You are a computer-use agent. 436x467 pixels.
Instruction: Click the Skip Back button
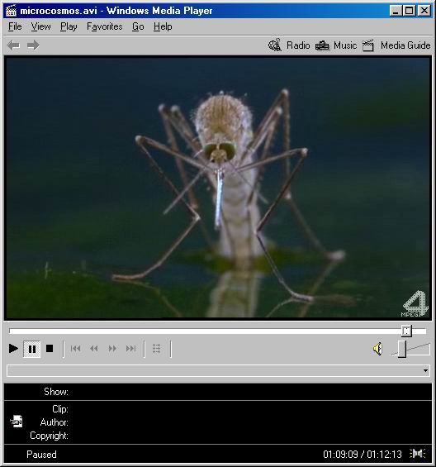pos(75,348)
